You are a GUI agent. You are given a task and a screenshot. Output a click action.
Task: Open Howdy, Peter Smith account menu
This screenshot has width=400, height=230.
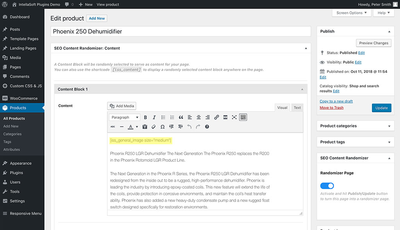[x=378, y=4]
